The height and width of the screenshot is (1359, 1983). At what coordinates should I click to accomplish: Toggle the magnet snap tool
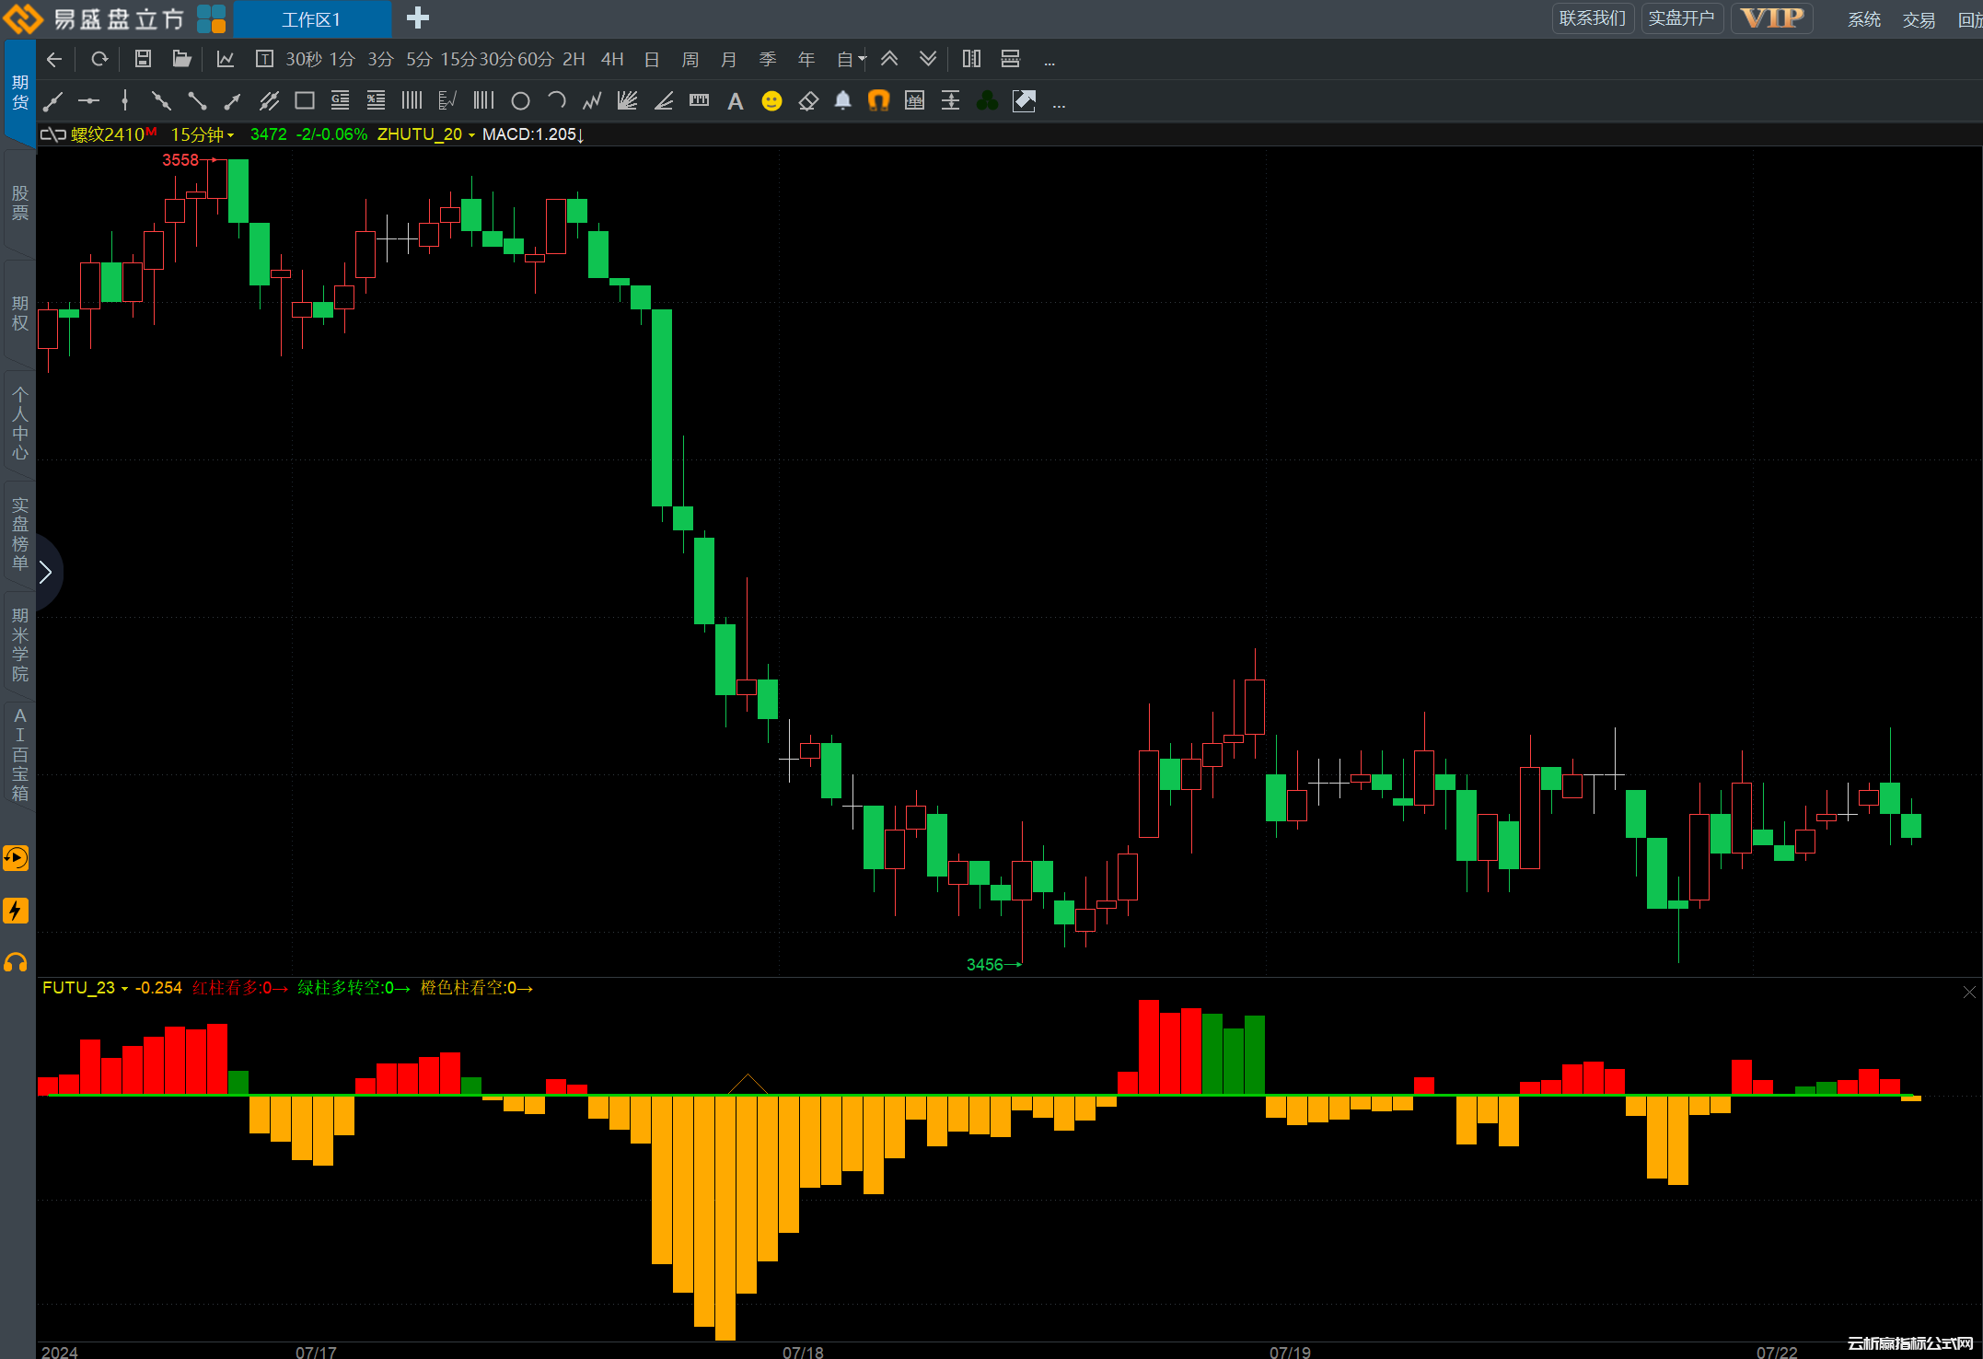coord(878,101)
